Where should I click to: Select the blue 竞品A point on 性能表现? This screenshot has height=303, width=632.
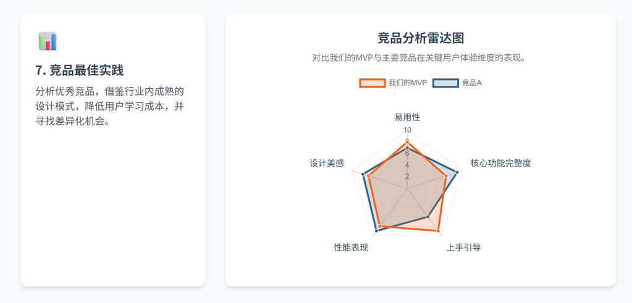click(x=376, y=231)
